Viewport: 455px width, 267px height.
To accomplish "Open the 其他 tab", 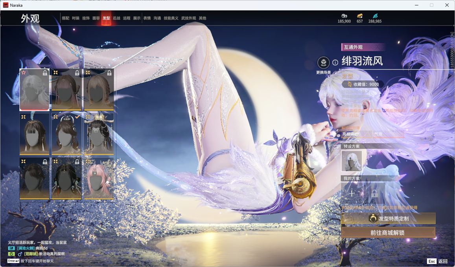I will [203, 18].
